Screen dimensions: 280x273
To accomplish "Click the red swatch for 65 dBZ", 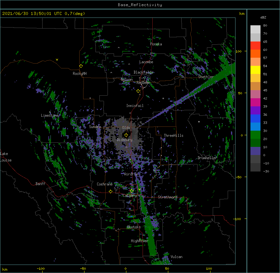I will point(255,46).
